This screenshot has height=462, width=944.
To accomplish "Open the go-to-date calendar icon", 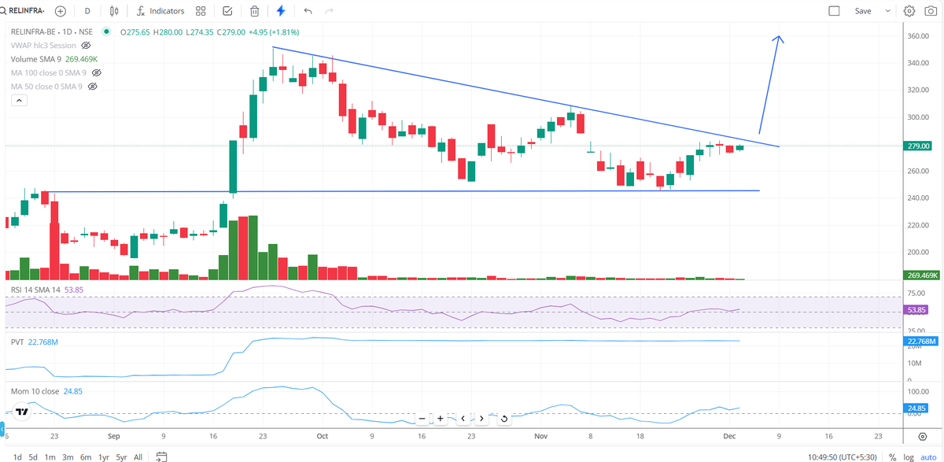I will tap(161, 456).
